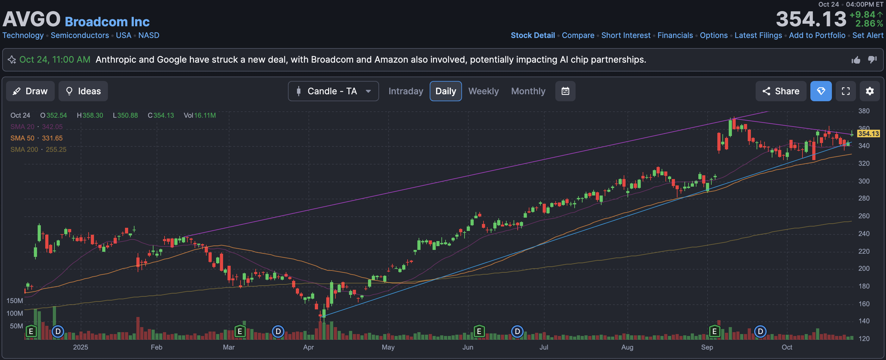Click the thumbs down icon on news
The image size is (886, 360).
872,59
